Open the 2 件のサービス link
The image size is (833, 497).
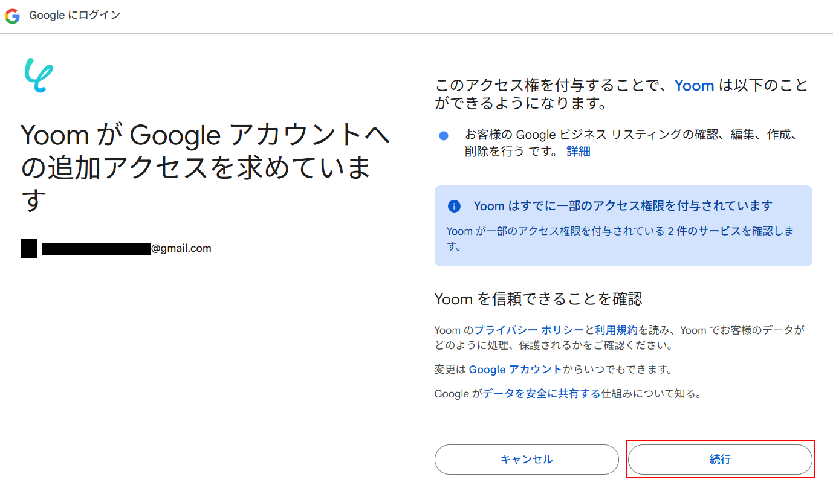pyautogui.click(x=704, y=231)
